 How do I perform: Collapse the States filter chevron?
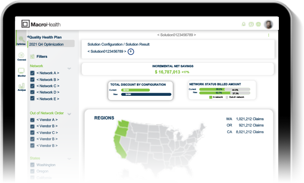[69, 159]
